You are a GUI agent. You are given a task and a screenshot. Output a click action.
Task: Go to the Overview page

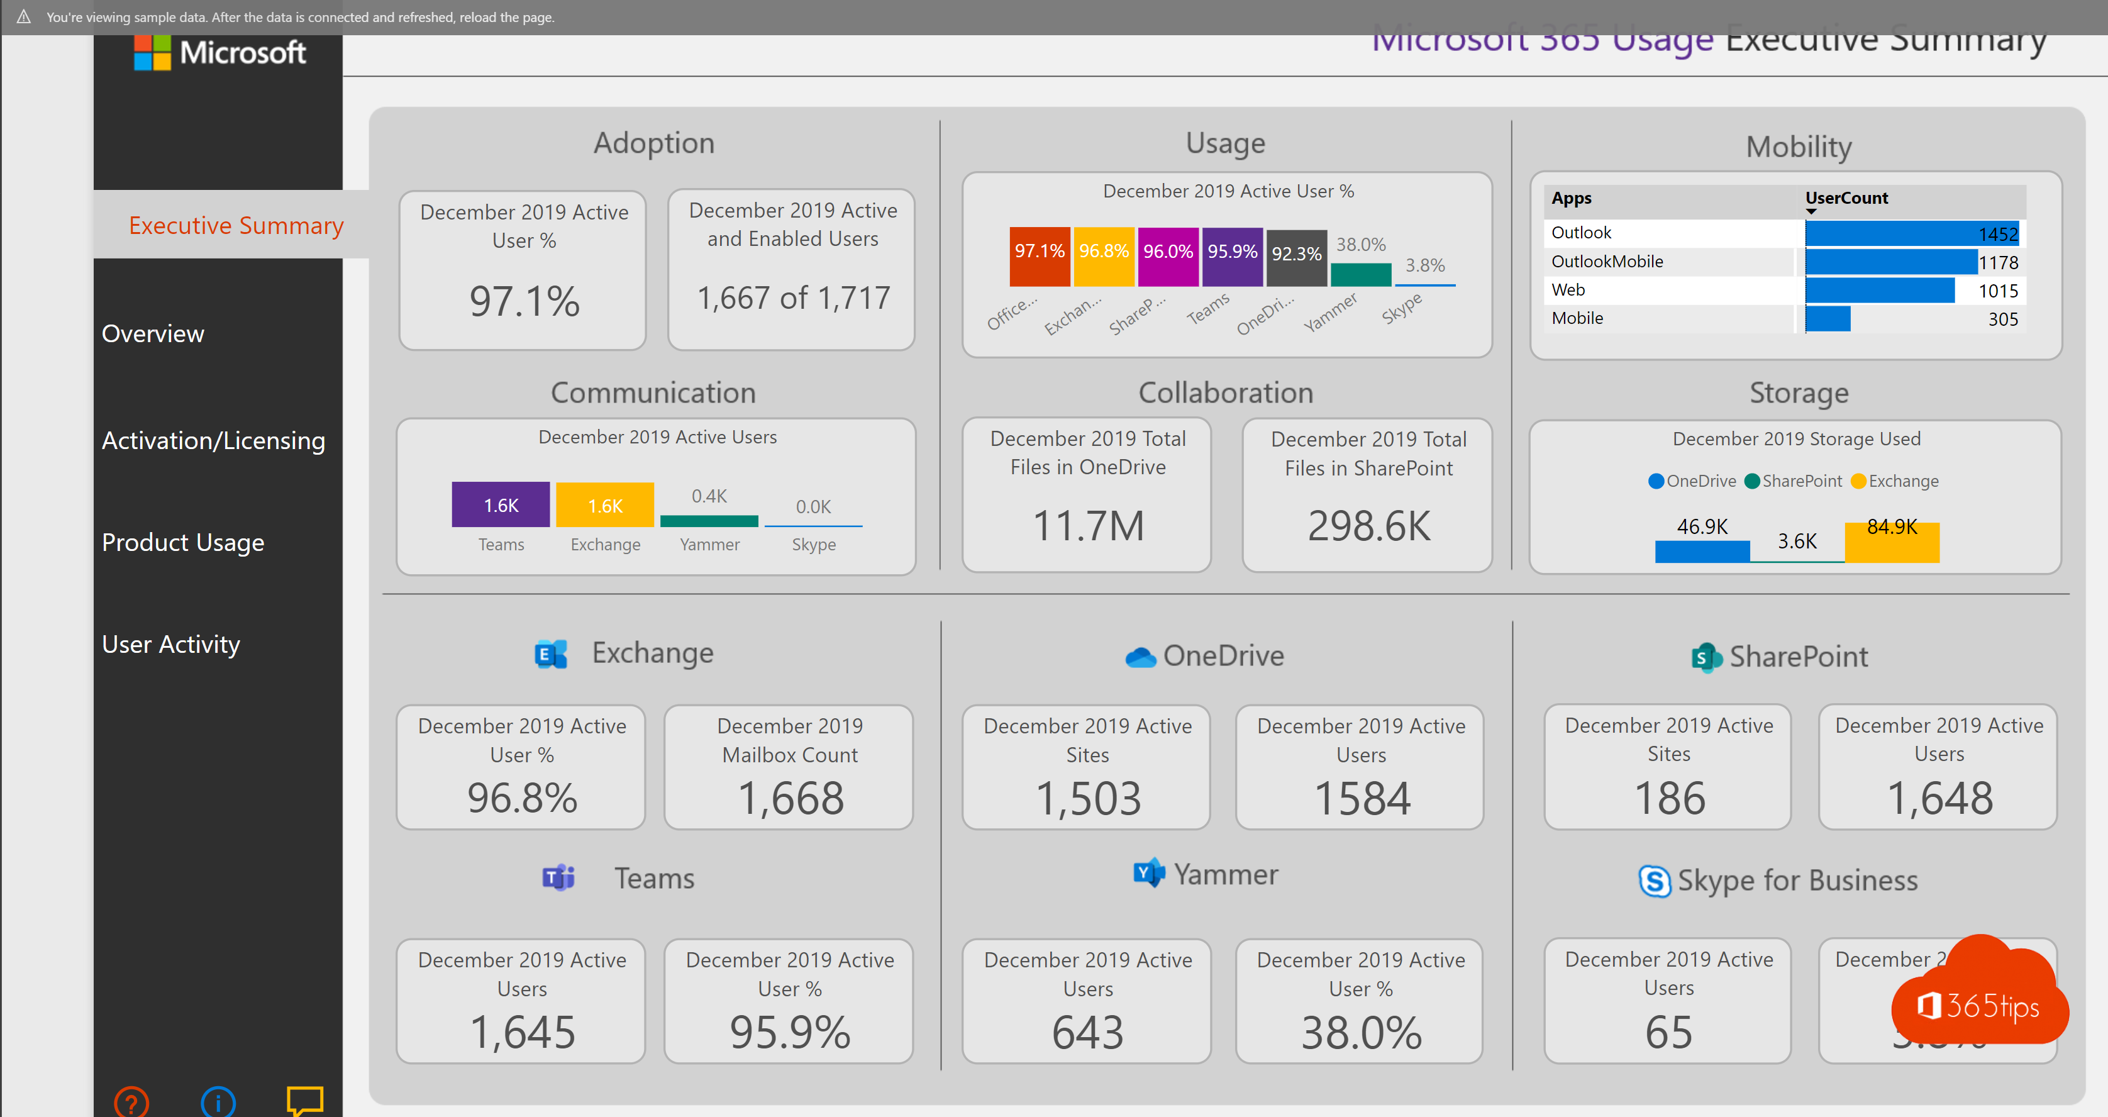153,334
